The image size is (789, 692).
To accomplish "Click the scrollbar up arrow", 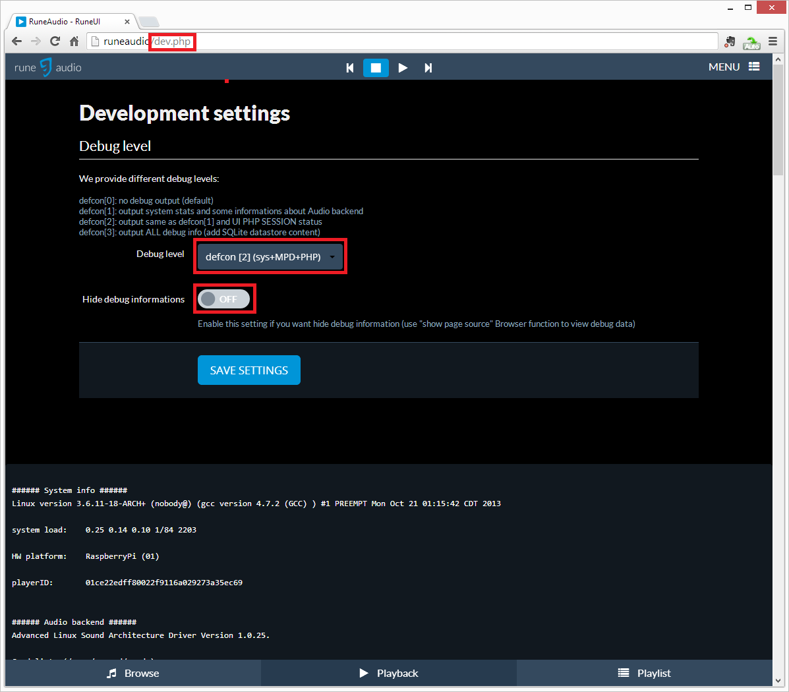I will pos(778,59).
